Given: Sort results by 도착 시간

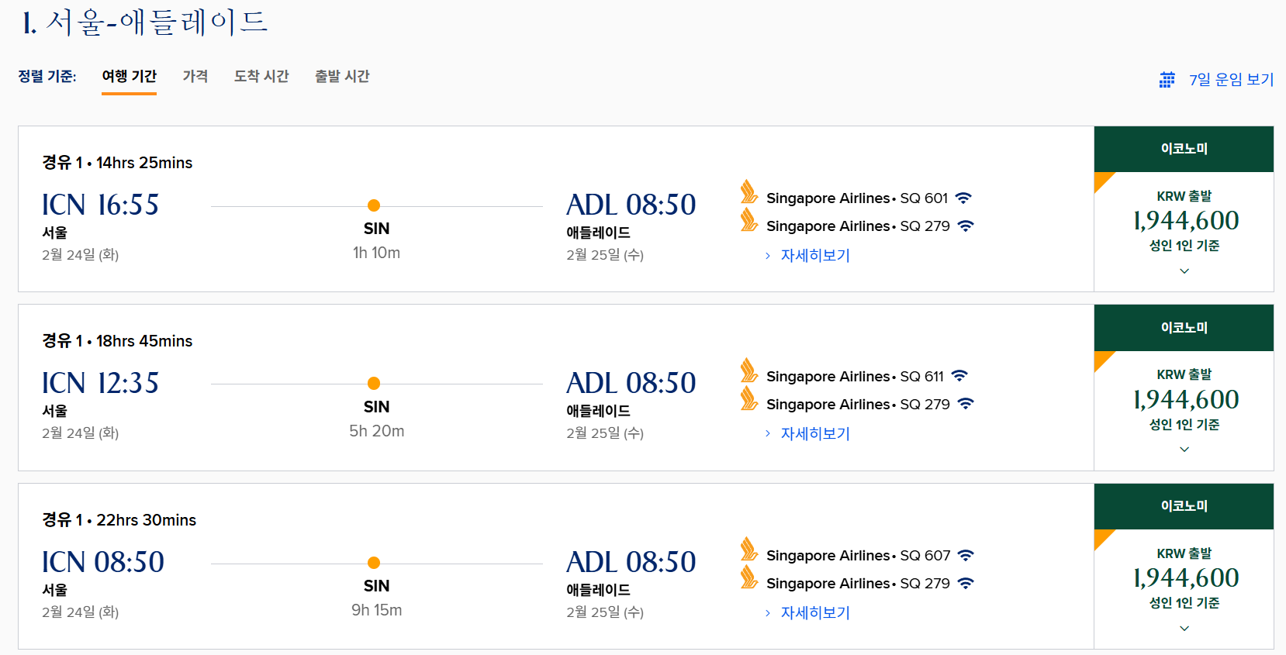Looking at the screenshot, I should point(261,76).
